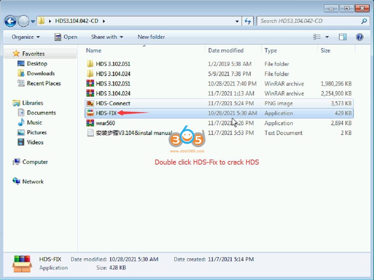Select the wrar560 application file
Image resolution: width=374 pixels, height=280 pixels.
pyautogui.click(x=219, y=123)
